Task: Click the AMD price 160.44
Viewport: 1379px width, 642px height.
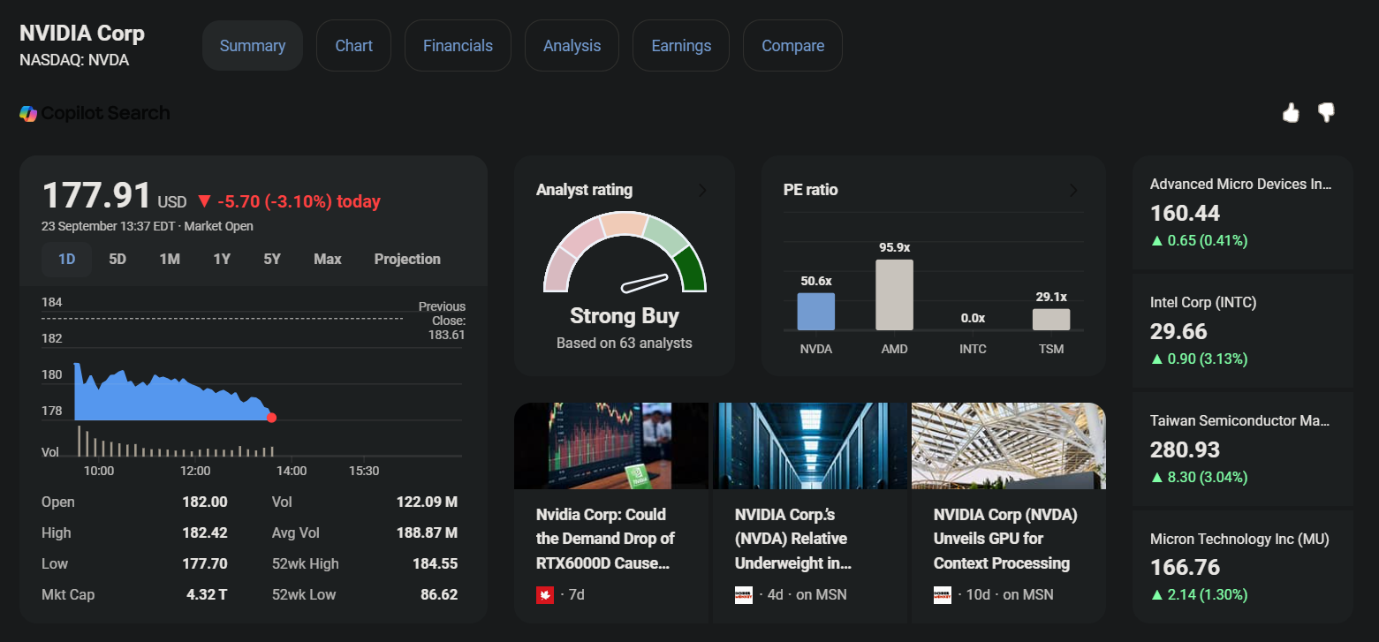Action: [1185, 213]
